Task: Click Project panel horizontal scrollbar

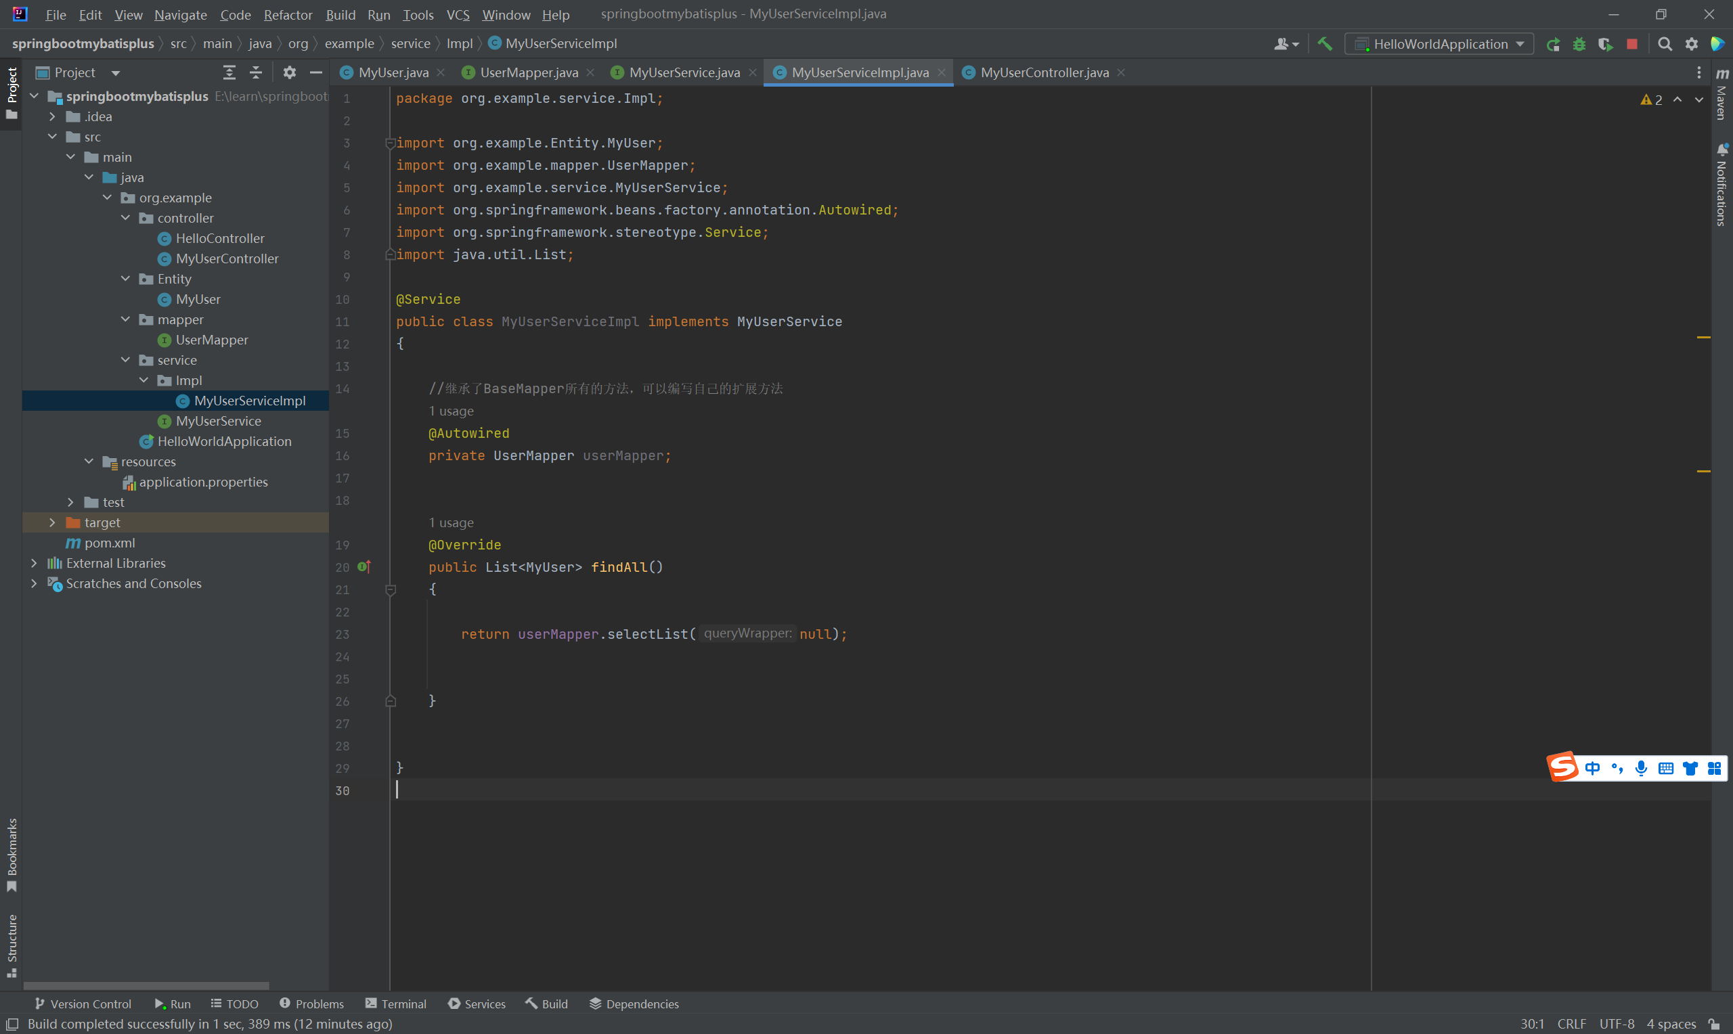Action: 146,985
